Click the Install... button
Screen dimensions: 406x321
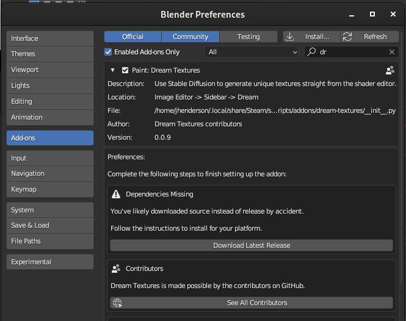coord(311,37)
